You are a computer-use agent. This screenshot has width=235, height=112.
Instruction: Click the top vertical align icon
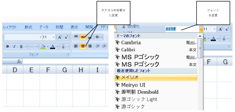coord(76,37)
